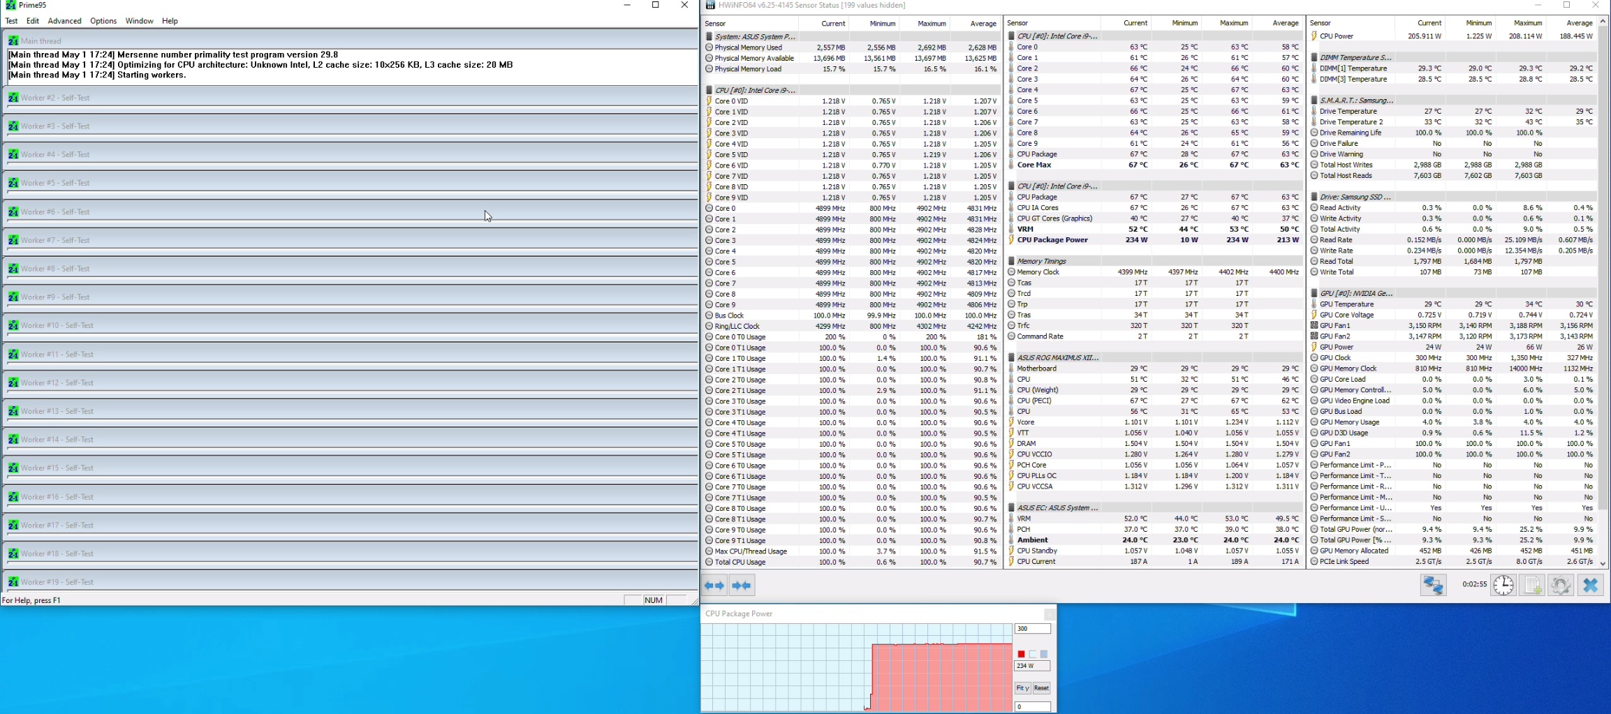This screenshot has height=714, width=1611.
Task: Click the graph value field showing 234 W
Action: tap(1033, 666)
